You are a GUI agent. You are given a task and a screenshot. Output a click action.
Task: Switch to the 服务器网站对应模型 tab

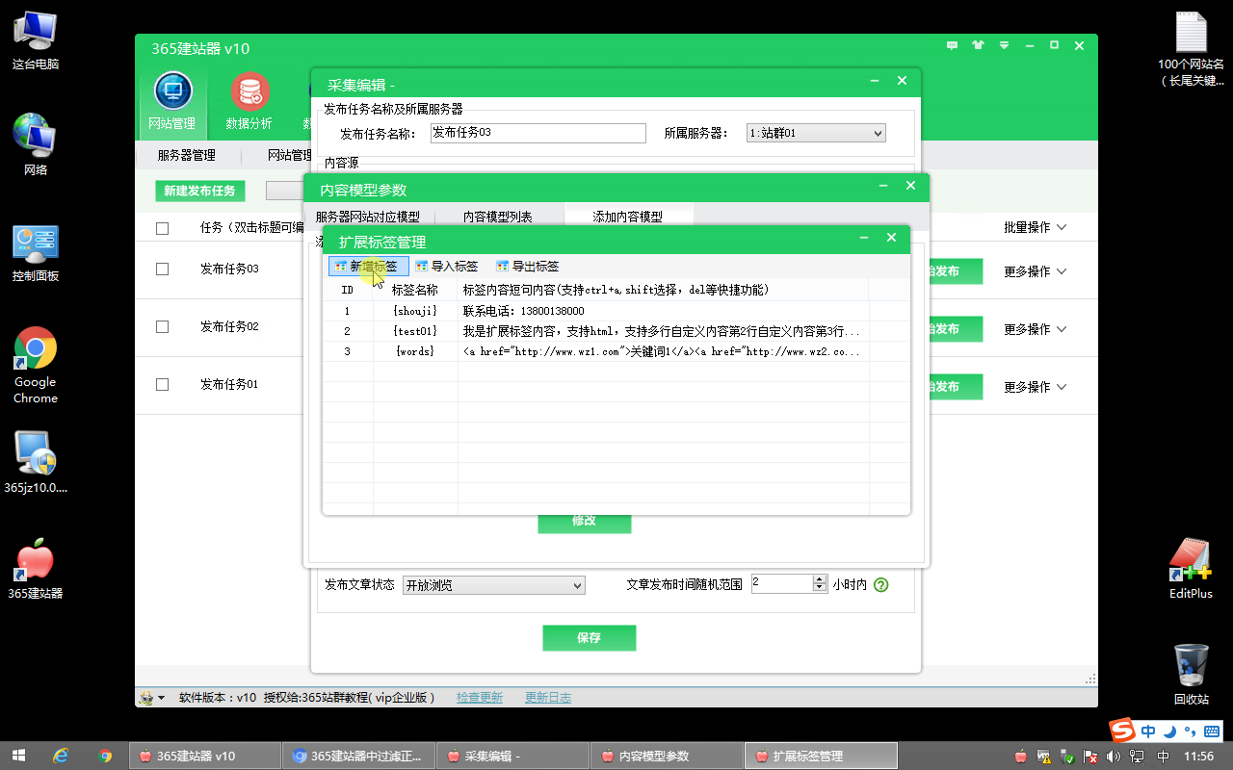(368, 217)
